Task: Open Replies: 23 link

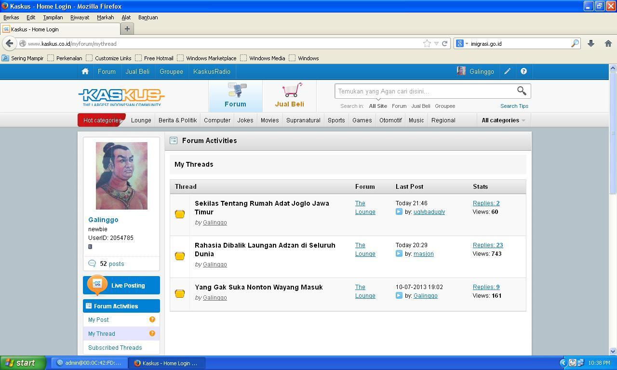Action: pyautogui.click(x=488, y=245)
